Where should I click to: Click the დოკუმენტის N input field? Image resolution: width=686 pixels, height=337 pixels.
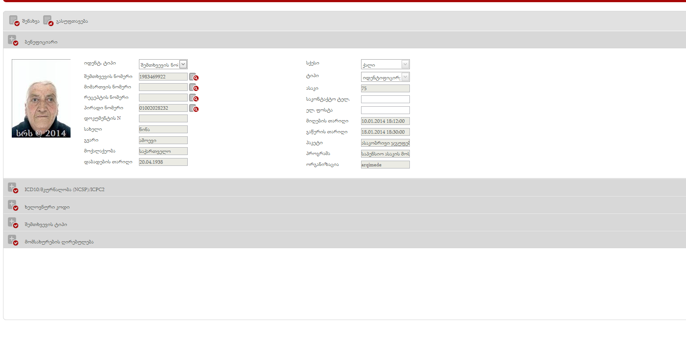point(163,118)
